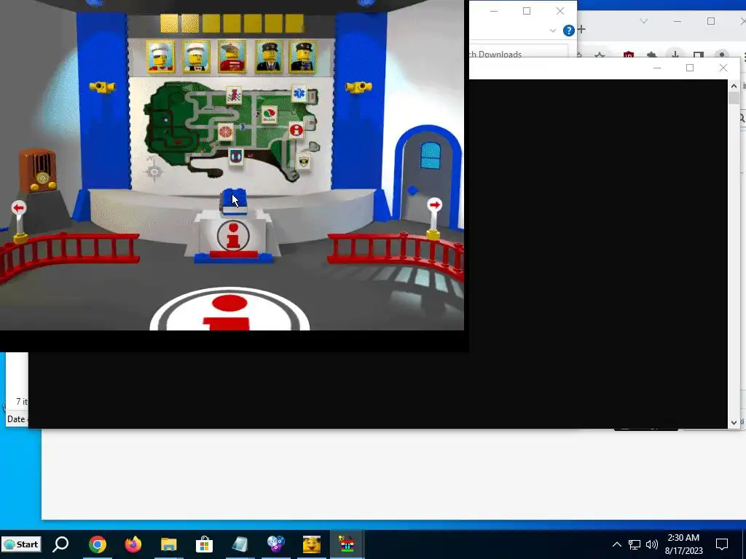Viewport: 746px width, 559px height.
Task: Open File Explorer from the taskbar
Action: point(169,544)
